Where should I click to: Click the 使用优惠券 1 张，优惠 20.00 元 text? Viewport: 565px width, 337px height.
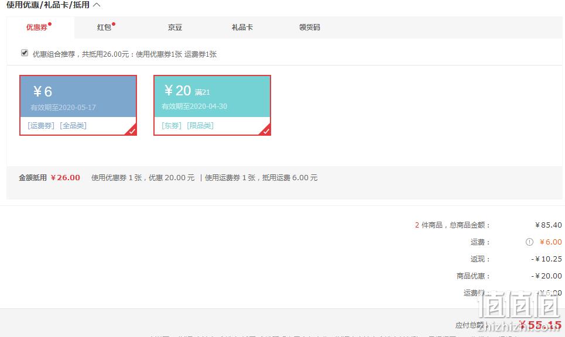coord(143,177)
